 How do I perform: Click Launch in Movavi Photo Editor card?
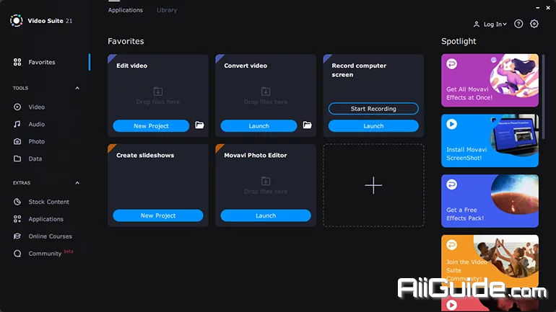click(266, 215)
